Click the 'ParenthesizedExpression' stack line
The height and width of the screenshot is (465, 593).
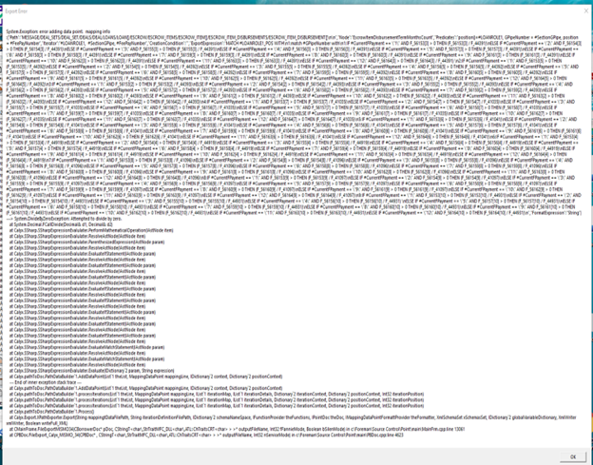(87, 242)
